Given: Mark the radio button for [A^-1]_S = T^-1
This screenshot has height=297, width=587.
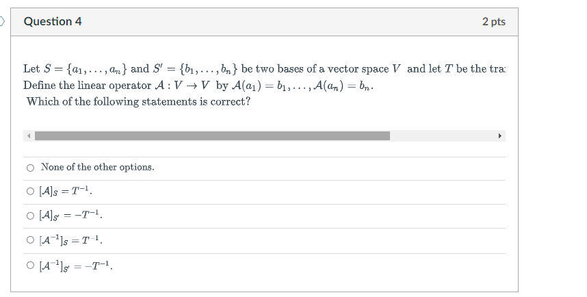Looking at the screenshot, I should tap(30, 240).
